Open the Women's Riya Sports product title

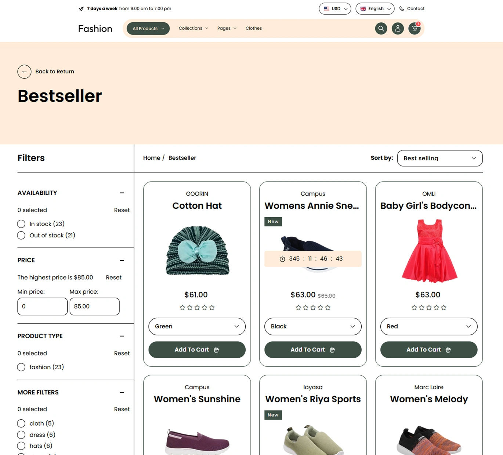313,399
